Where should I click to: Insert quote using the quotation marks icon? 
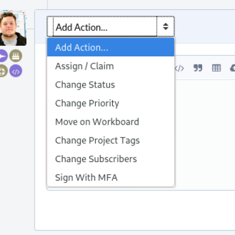198,68
